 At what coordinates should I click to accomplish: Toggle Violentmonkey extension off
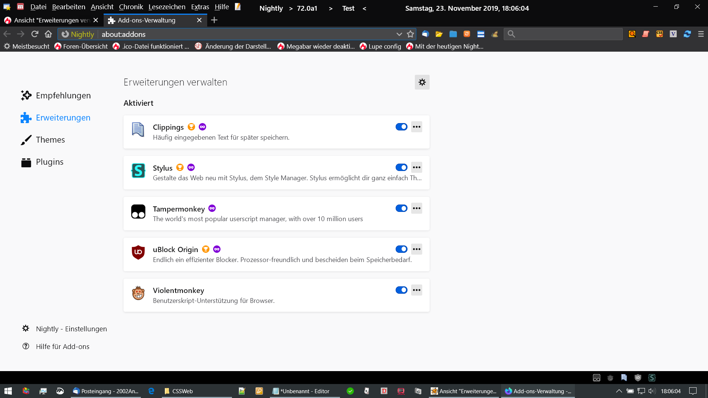[401, 290]
